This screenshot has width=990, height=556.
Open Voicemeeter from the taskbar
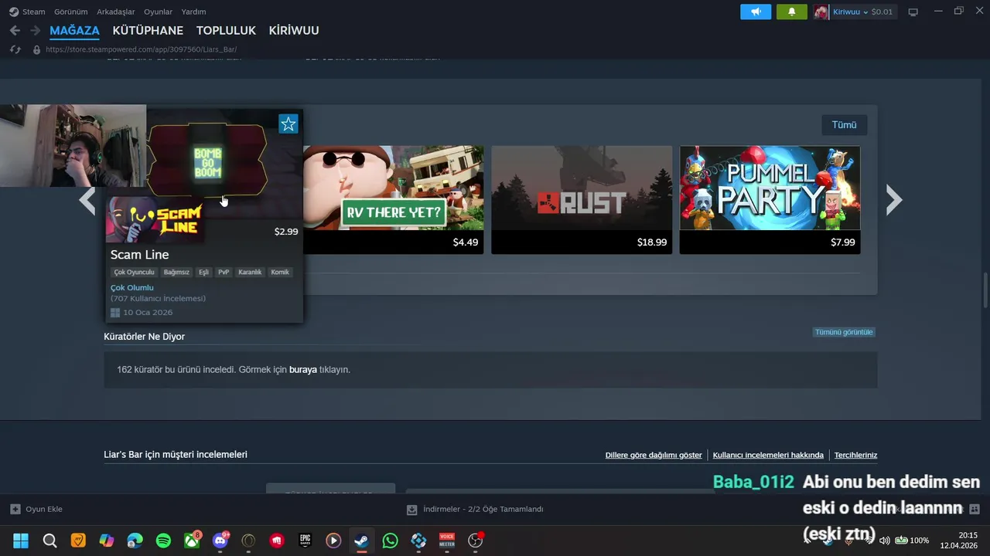pos(447,541)
